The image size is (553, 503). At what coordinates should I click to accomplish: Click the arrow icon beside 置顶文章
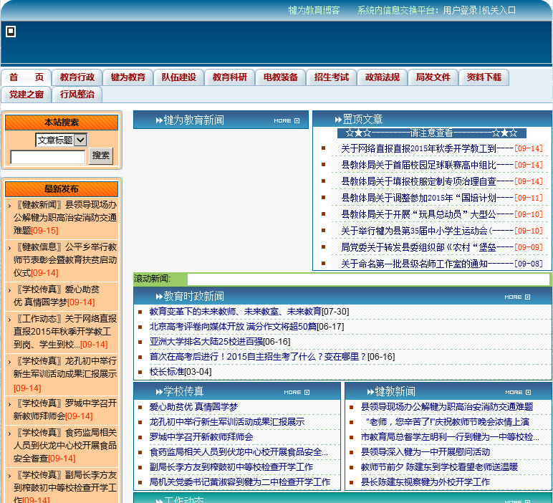tap(337, 120)
